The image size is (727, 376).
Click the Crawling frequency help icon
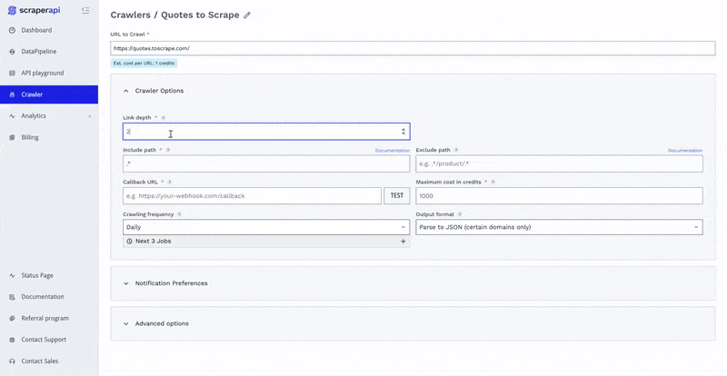coord(179,214)
